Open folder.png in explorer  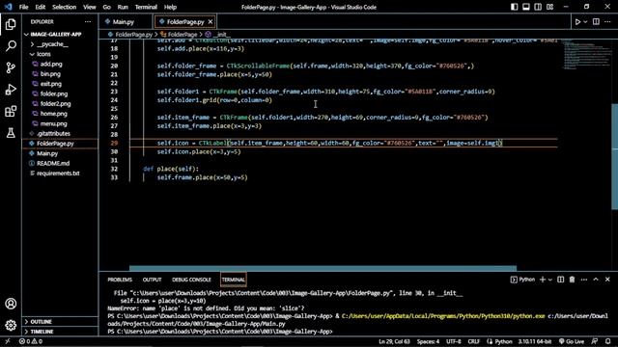click(60, 94)
